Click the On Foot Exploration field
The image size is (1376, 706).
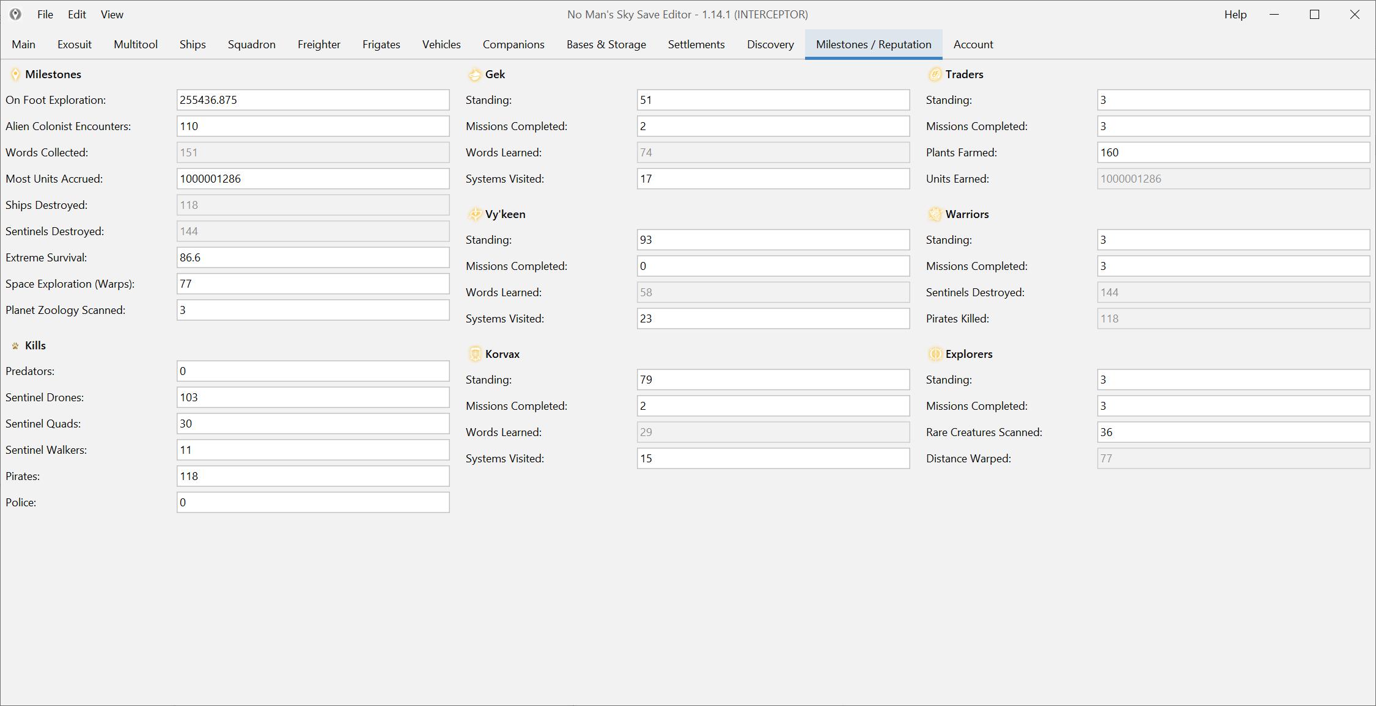click(x=313, y=100)
